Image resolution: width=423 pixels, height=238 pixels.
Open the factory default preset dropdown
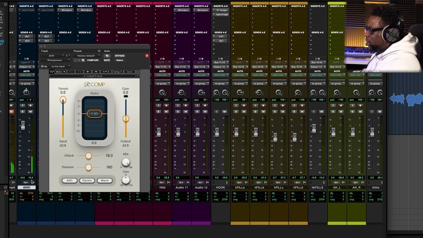(87, 56)
